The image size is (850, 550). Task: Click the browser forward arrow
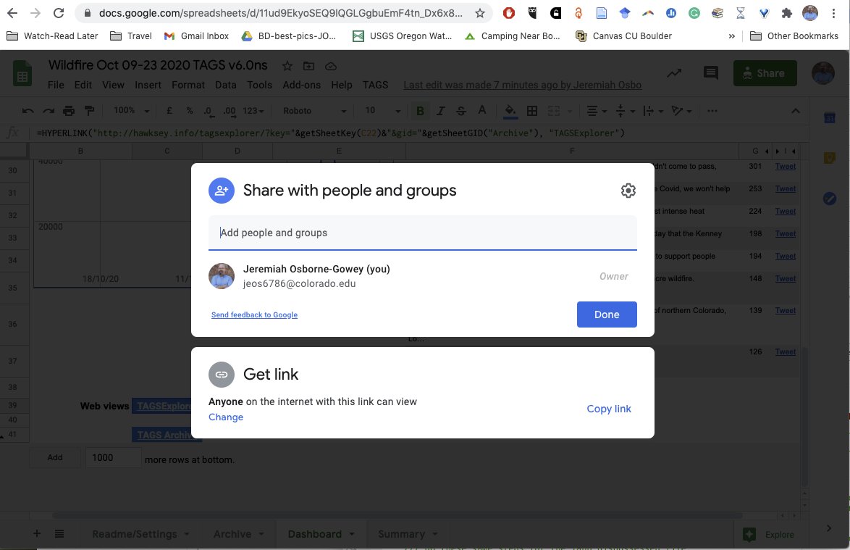(x=35, y=13)
